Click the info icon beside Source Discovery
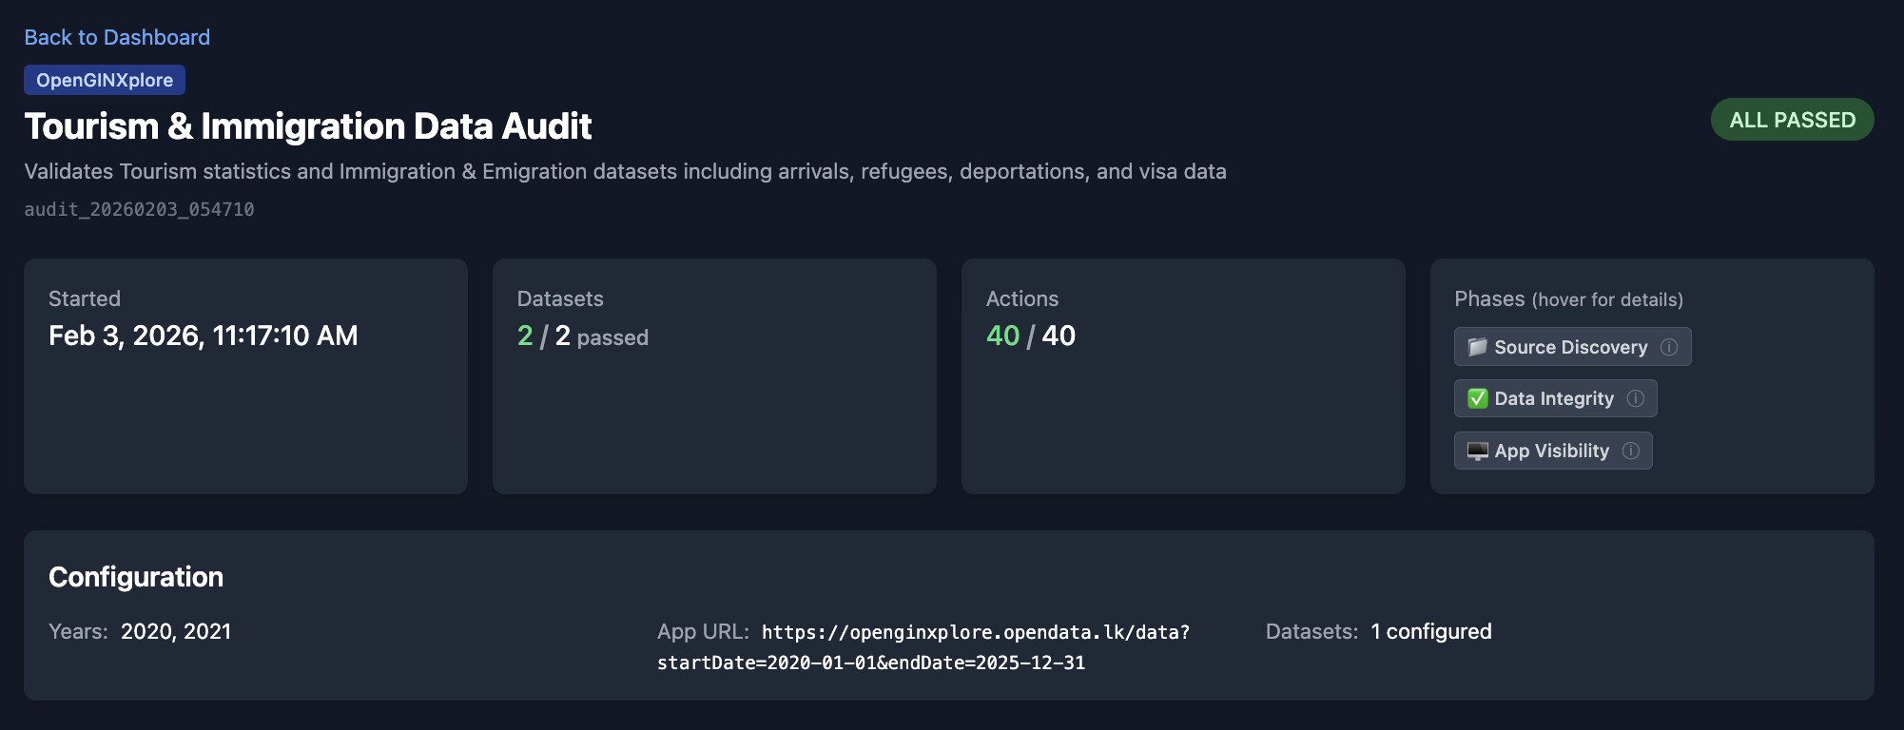The height and width of the screenshot is (730, 1904). pos(1669,347)
